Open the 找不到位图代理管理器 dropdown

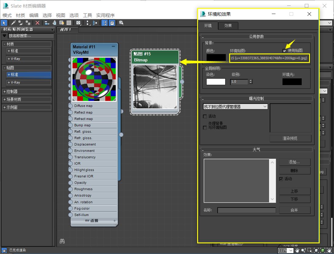[235, 107]
